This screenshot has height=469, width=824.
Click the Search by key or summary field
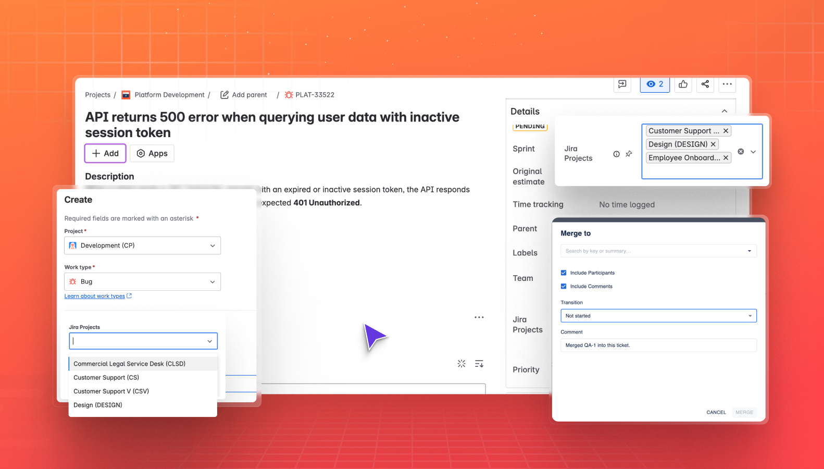pyautogui.click(x=658, y=251)
